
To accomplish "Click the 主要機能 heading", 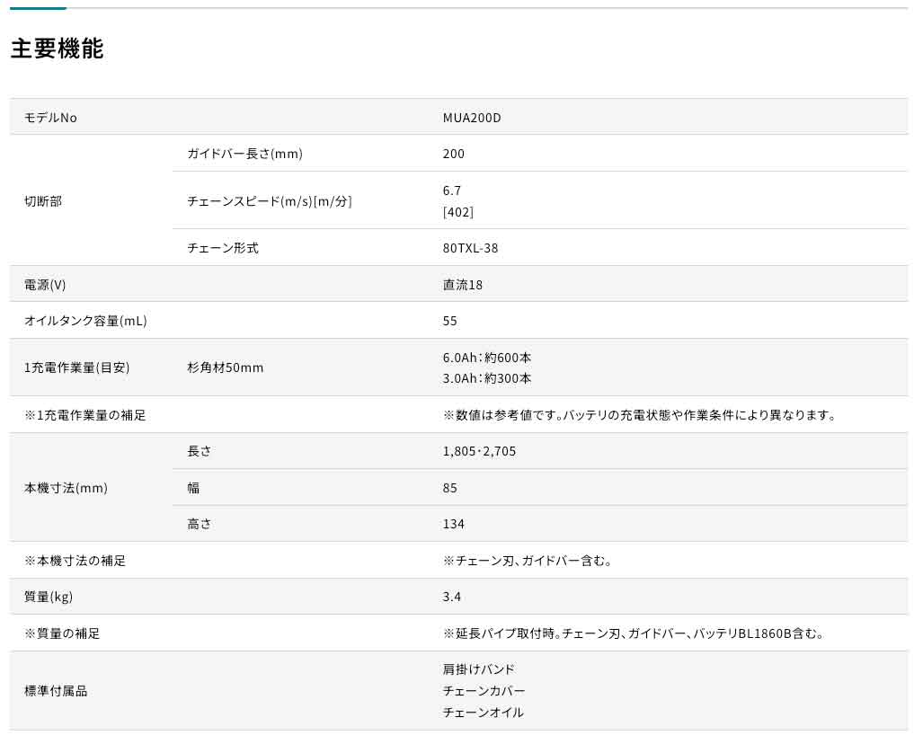I will (x=58, y=49).
